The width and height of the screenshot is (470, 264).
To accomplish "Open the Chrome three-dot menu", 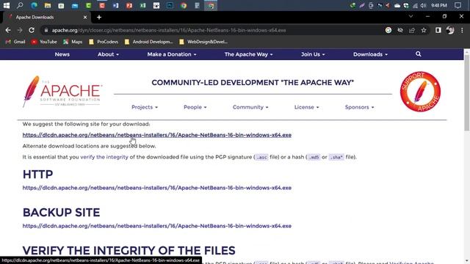I will coord(462,30).
